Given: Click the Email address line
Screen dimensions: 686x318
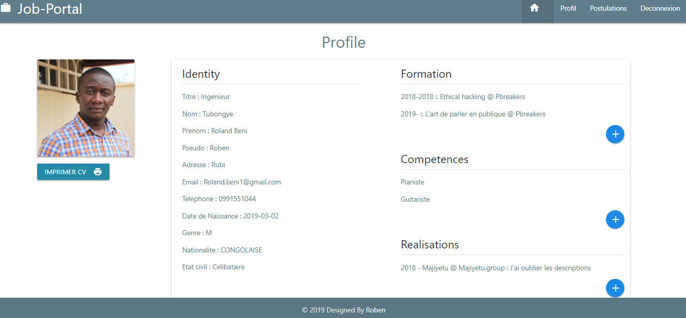Looking at the screenshot, I should 231,182.
